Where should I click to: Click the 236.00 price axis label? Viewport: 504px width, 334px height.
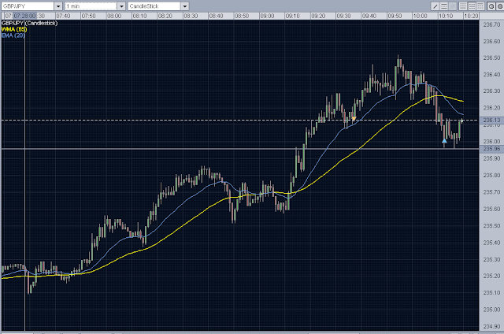point(491,142)
